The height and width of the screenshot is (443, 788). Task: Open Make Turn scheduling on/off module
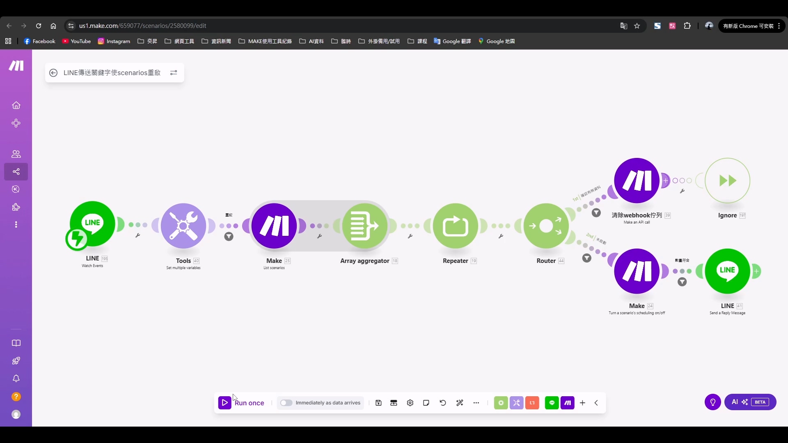coord(637,271)
